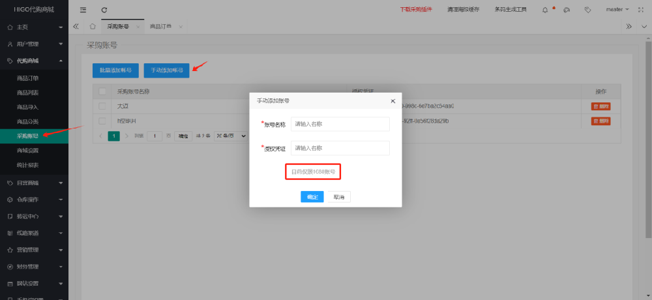Screen dimensions: 652x300
Task: Tick the checkbox in the row under 大迈
Action: [102, 121]
